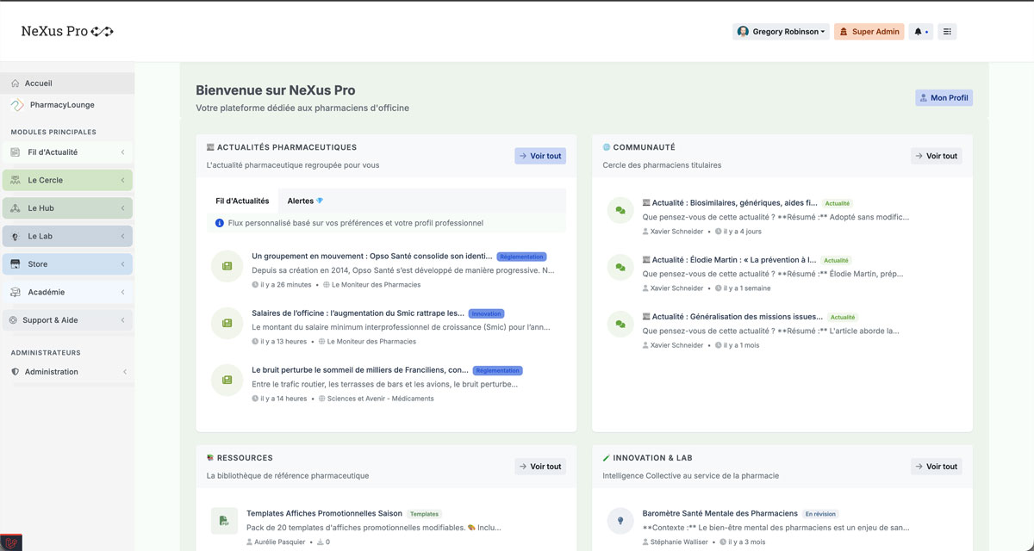Select the Académie graduation cap icon
This screenshot has height=551, width=1034.
click(x=16, y=292)
